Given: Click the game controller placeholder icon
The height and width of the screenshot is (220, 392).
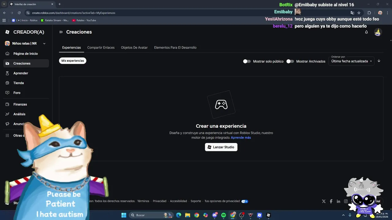Looking at the screenshot, I should tap(221, 105).
